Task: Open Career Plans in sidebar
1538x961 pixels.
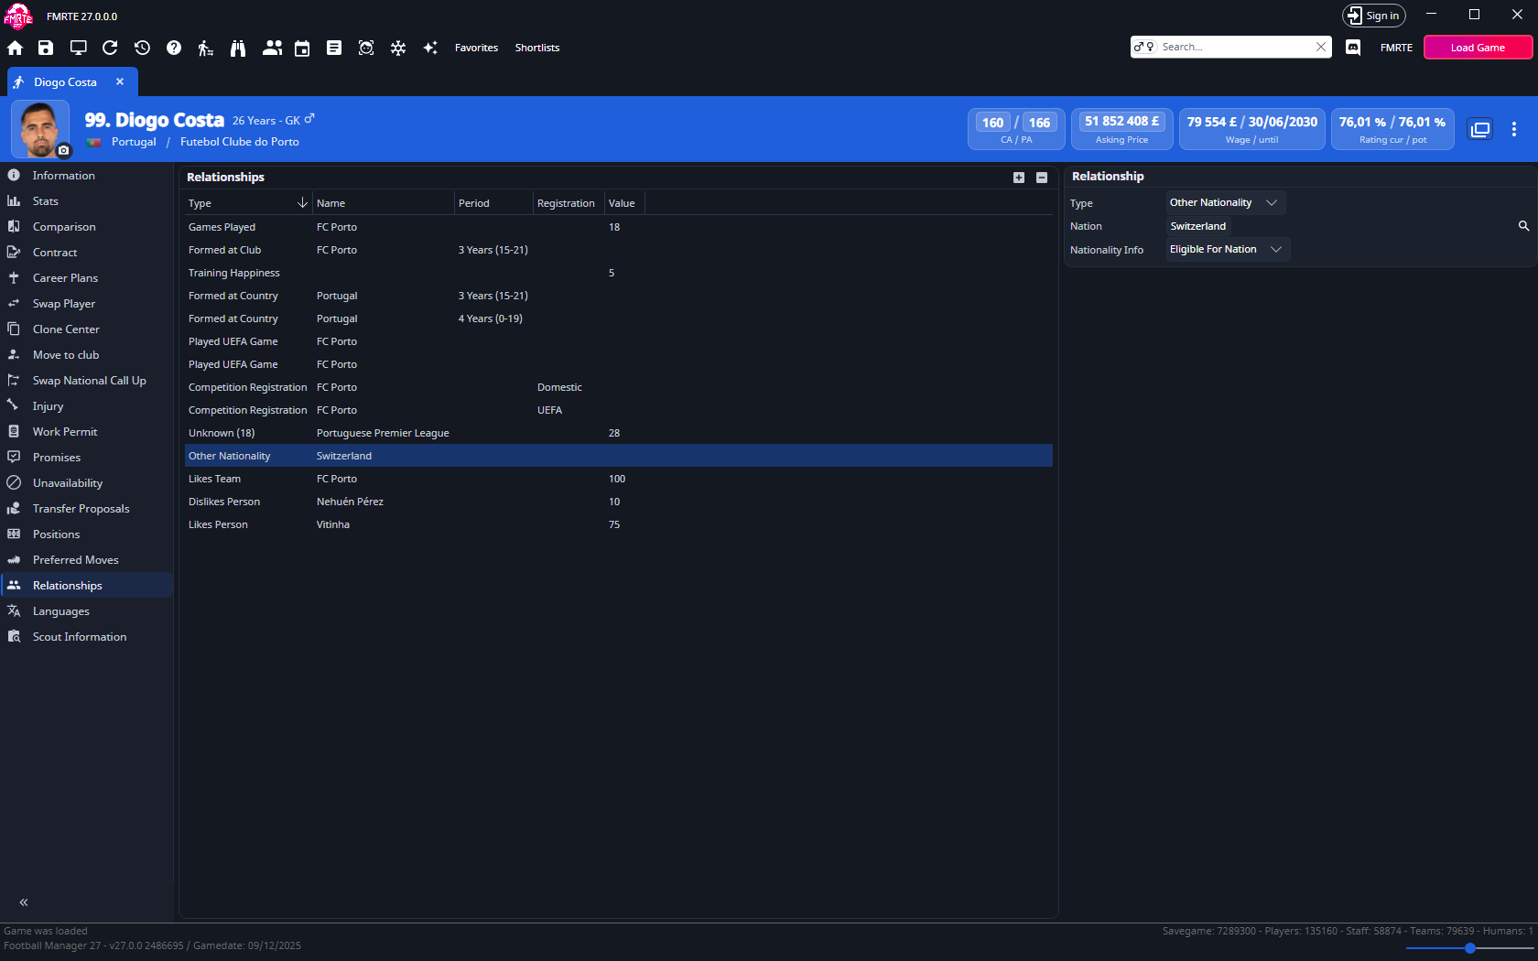Action: pos(86,278)
